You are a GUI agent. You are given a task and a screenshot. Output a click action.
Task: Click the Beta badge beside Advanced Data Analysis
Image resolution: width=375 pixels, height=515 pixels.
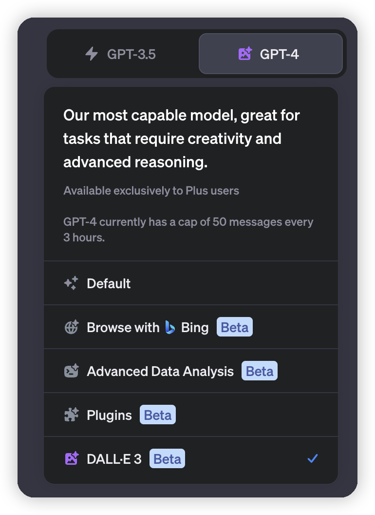tap(260, 371)
